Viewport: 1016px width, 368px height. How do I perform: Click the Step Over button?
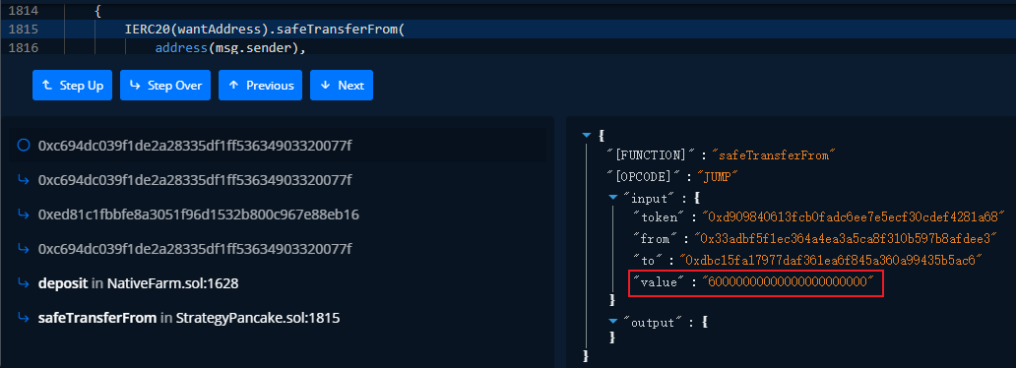coord(165,86)
